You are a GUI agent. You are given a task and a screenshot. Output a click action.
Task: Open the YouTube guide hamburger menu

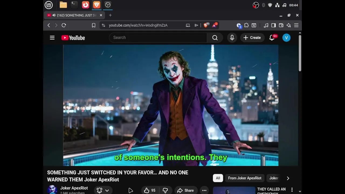click(x=52, y=38)
